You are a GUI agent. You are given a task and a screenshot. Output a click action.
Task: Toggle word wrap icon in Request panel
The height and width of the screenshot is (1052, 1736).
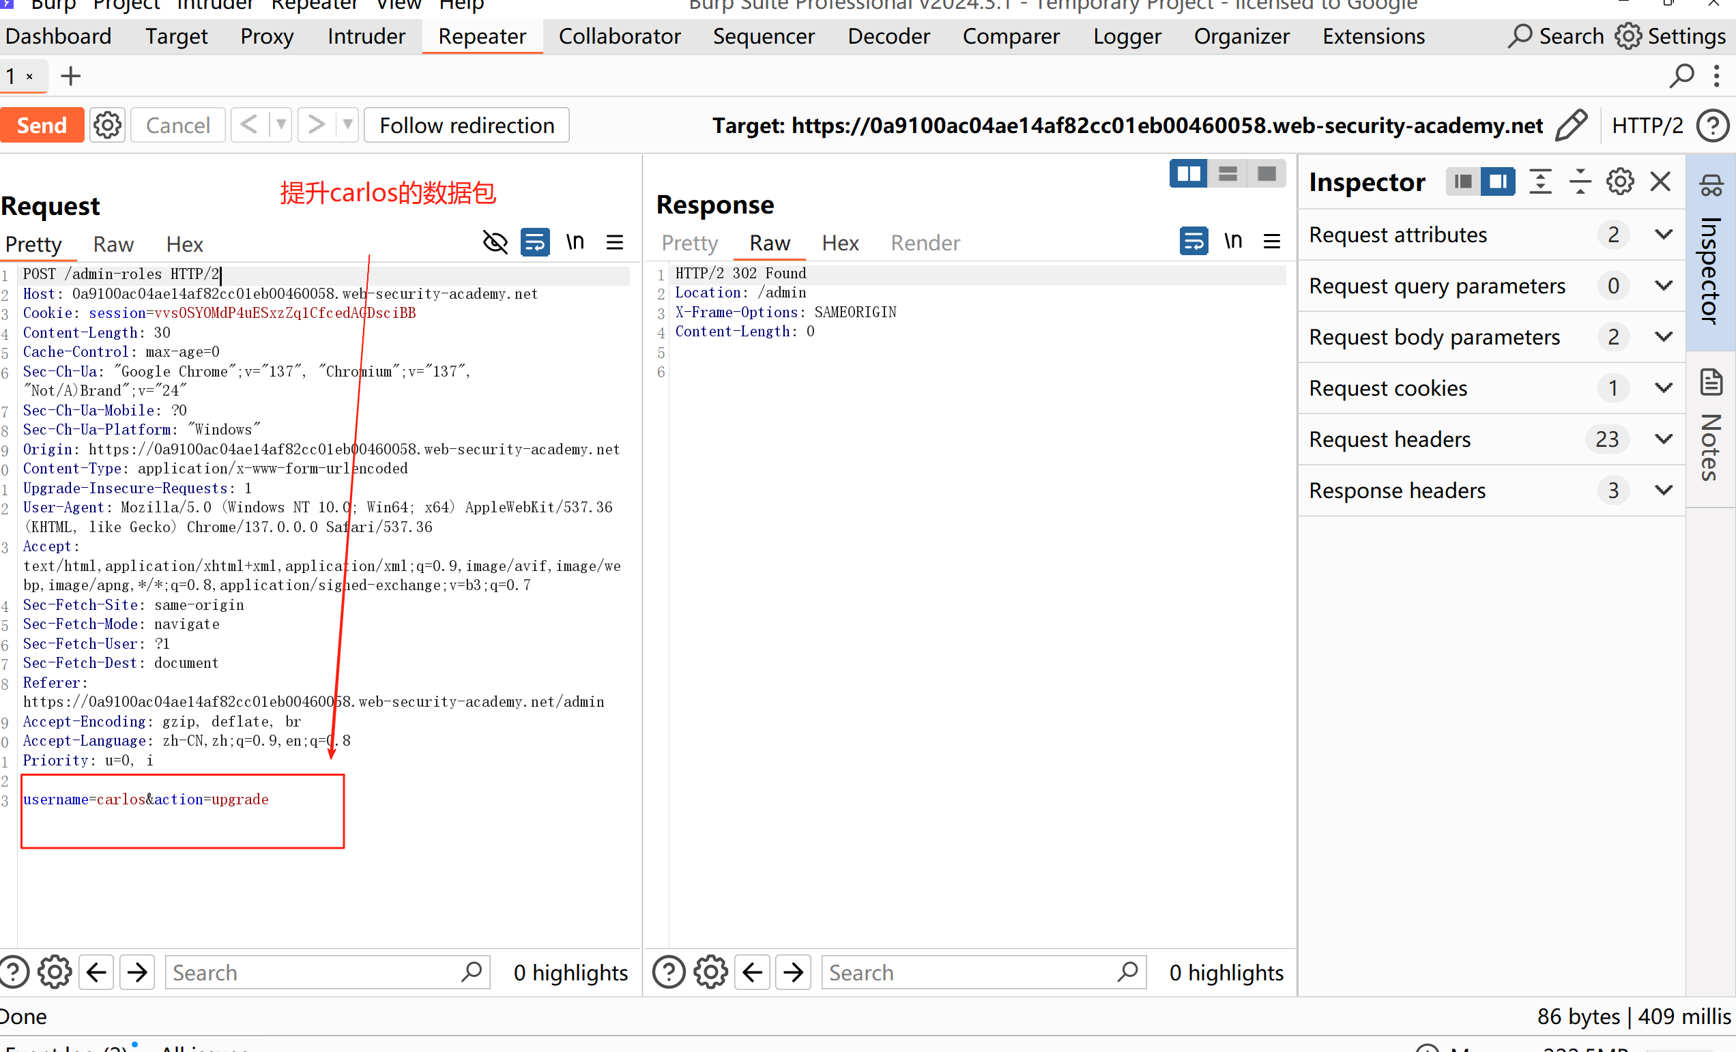[535, 243]
